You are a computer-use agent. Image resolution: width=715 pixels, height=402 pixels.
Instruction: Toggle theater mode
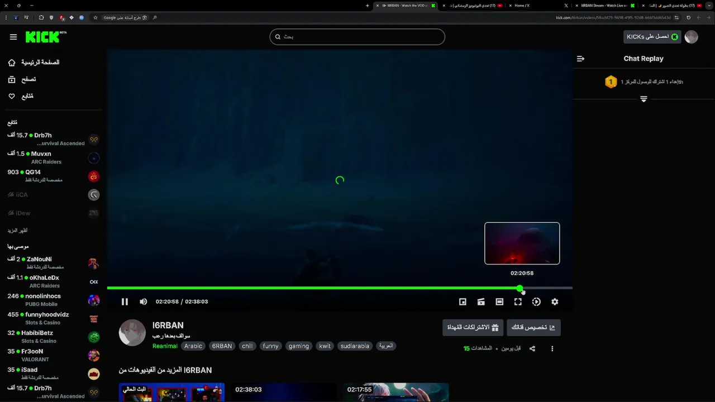499,301
